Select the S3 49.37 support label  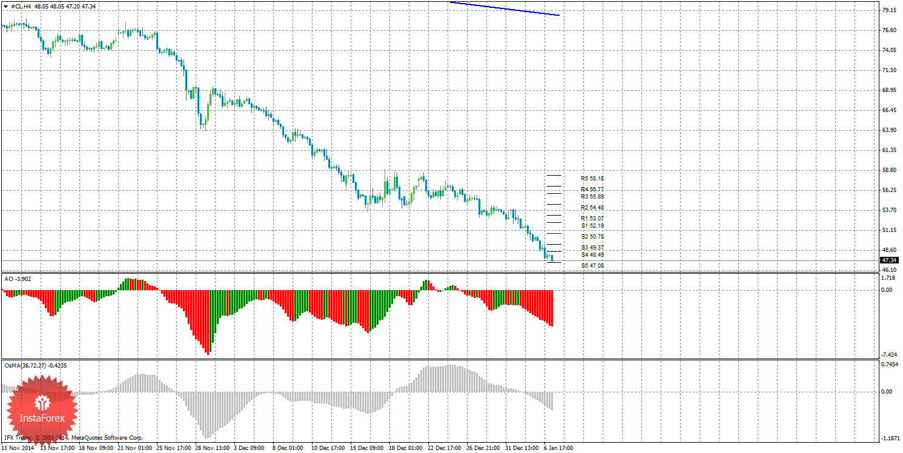click(x=592, y=248)
